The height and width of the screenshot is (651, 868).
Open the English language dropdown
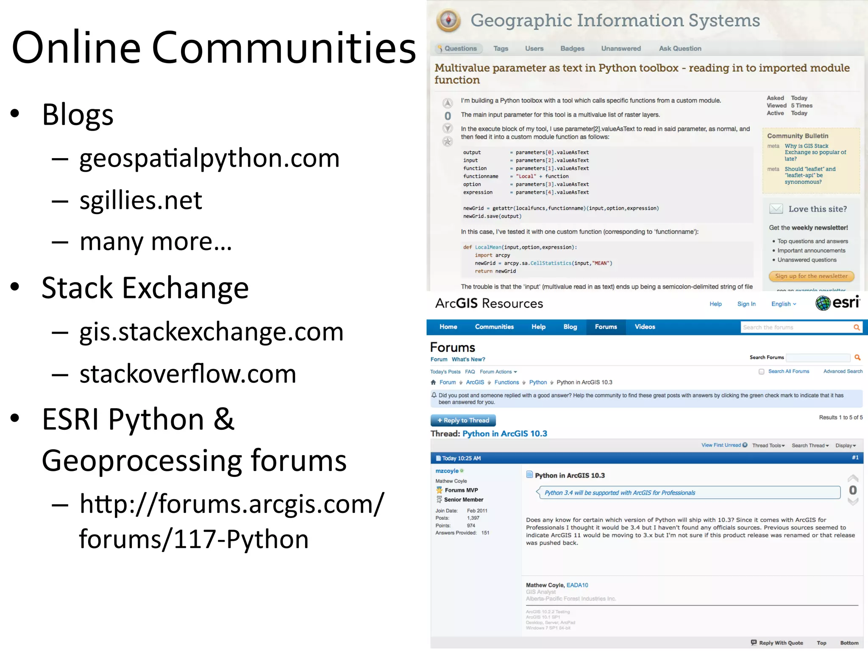point(784,304)
